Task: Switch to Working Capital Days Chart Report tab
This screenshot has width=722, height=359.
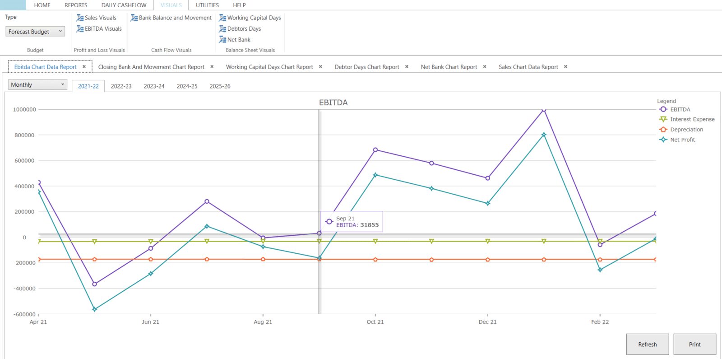Action: [269, 67]
